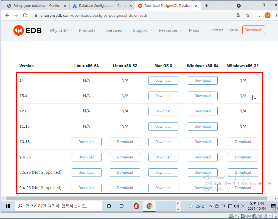Switch to 'Set up your database' tab
Image resolution: width=278 pixels, height=219 pixels.
pyautogui.click(x=36, y=6)
